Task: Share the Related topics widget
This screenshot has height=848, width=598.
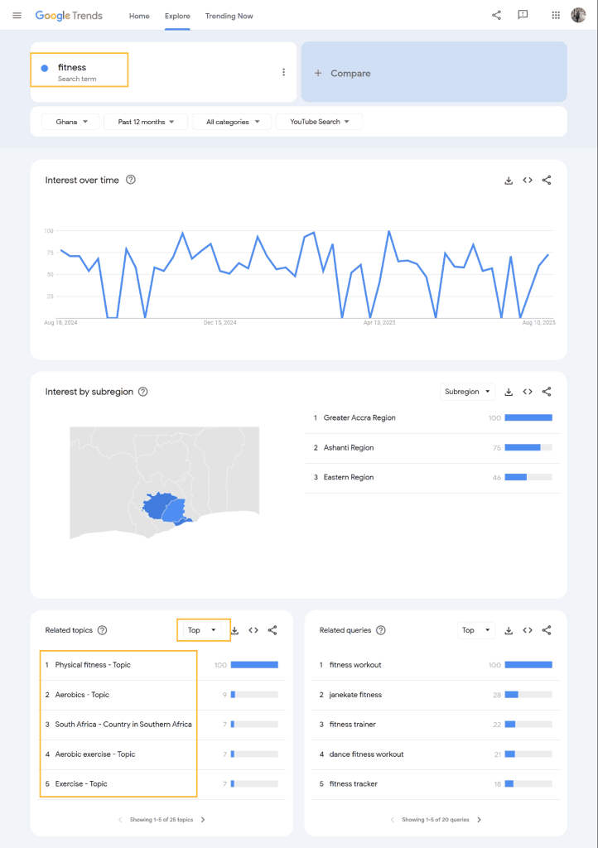Action: point(272,630)
